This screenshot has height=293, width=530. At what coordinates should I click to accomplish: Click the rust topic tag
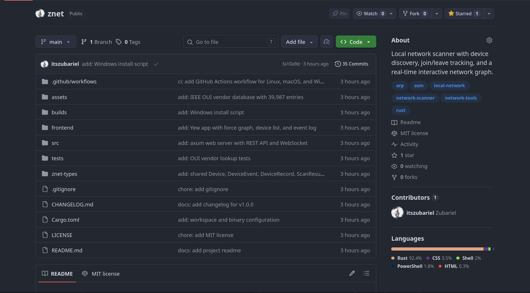point(401,111)
